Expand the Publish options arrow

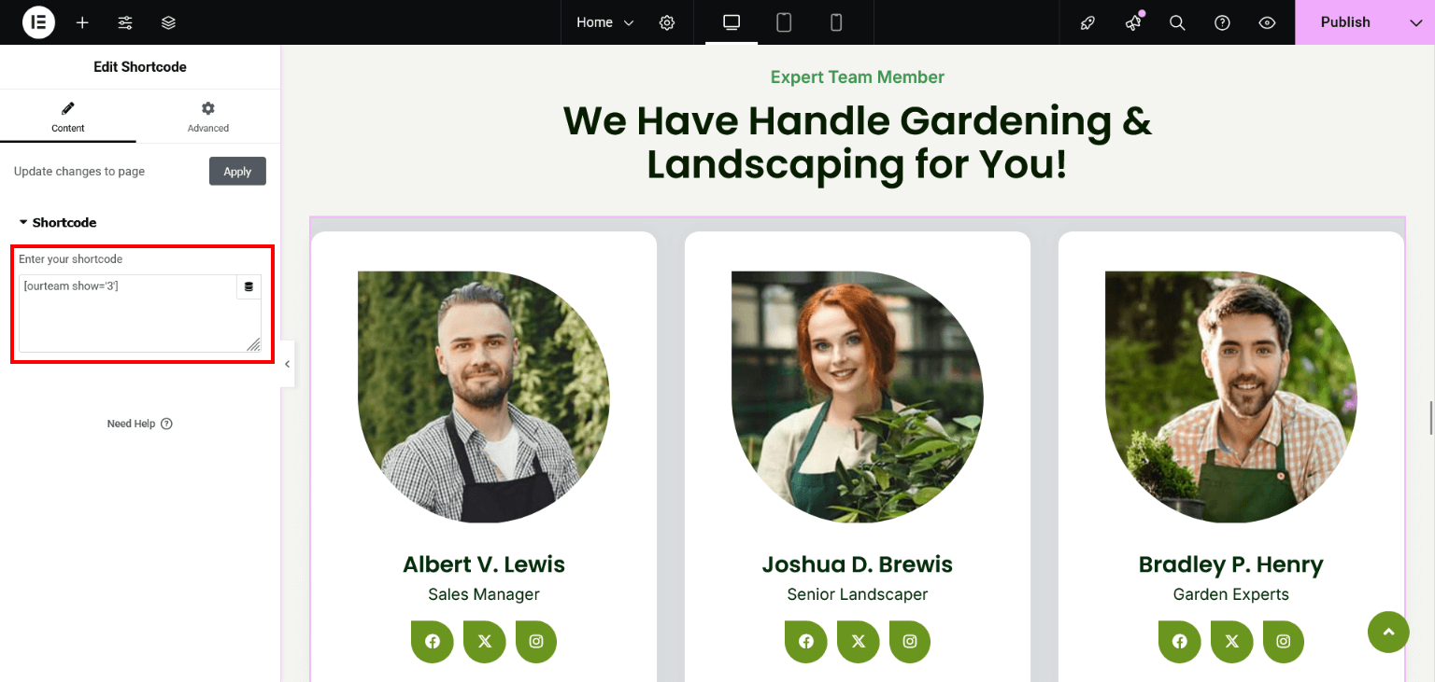click(1415, 22)
